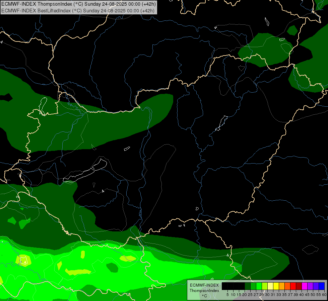The width and height of the screenshot is (328, 301).
Task: Select the orange 33-35 legend swatch
Action: (282, 286)
